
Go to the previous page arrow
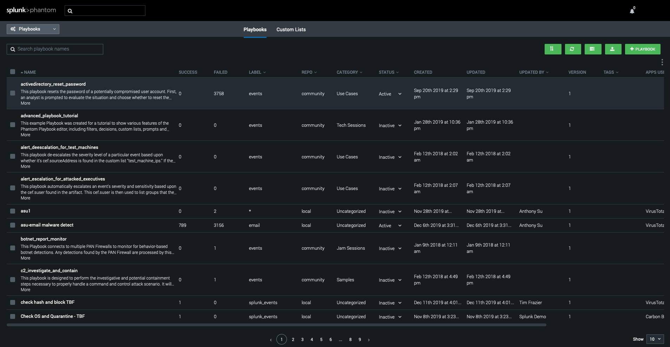coord(271,340)
